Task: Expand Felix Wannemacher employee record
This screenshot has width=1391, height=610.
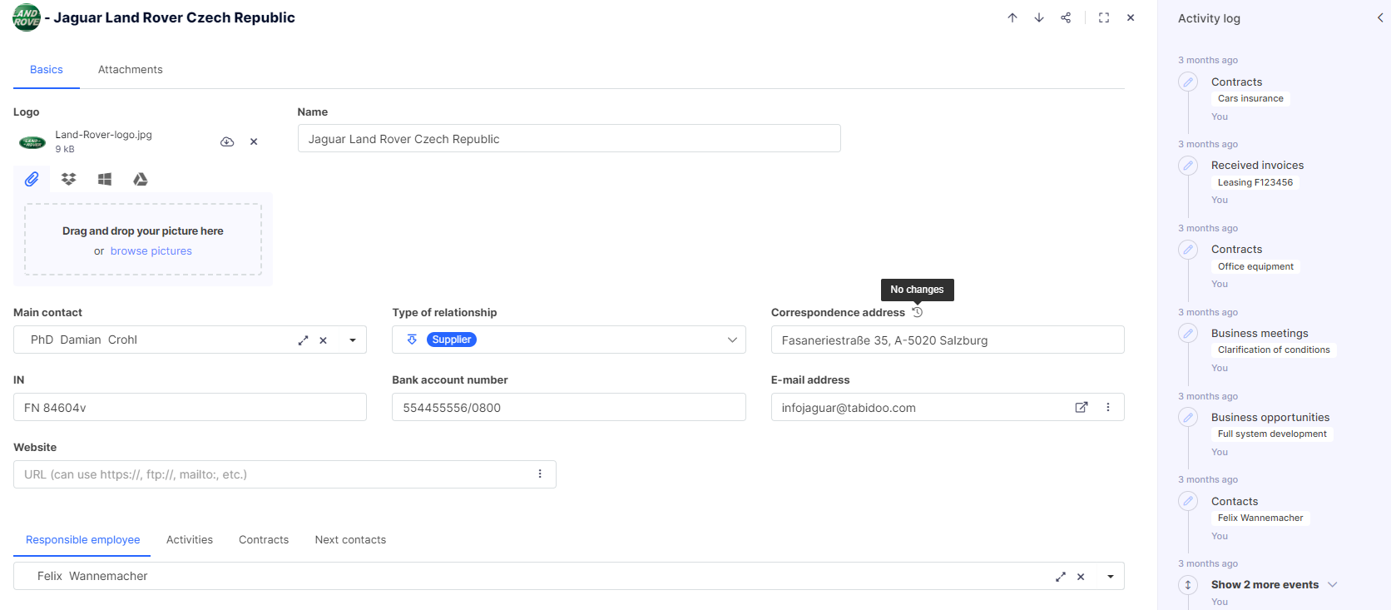Action: point(1061,577)
